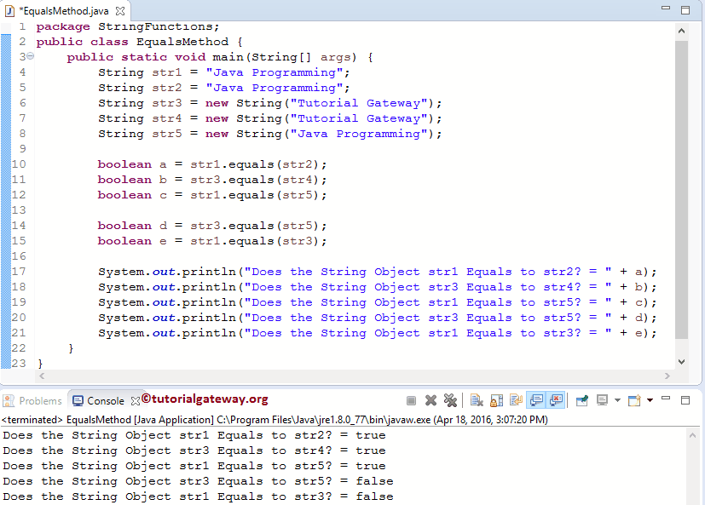
Task: Click variable str2 declaration on line 5
Action: (166, 88)
